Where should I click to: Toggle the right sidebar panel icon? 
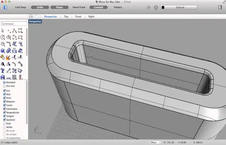coord(220,7)
